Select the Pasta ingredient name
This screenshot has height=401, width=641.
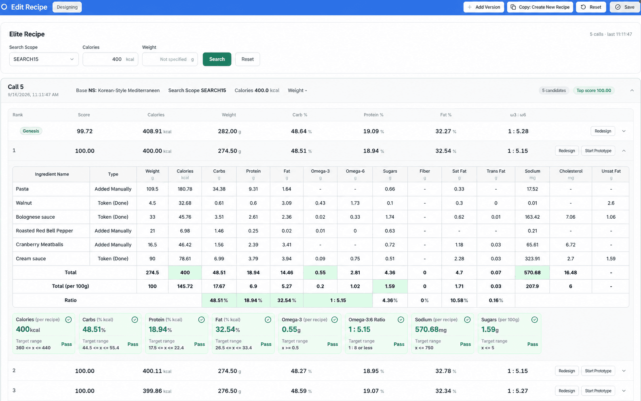22,189
